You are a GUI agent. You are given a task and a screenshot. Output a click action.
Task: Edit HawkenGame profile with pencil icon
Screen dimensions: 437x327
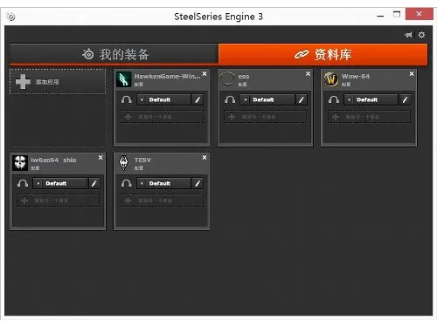(198, 99)
